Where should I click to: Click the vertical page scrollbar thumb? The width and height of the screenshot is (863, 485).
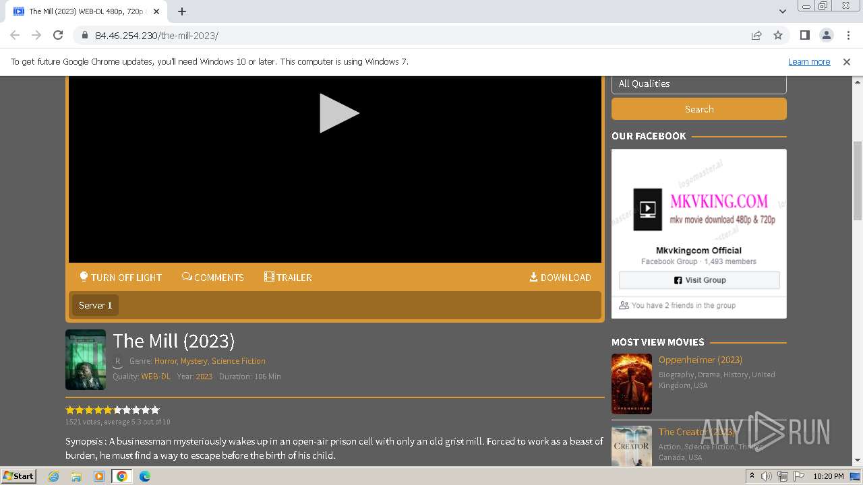point(858,181)
